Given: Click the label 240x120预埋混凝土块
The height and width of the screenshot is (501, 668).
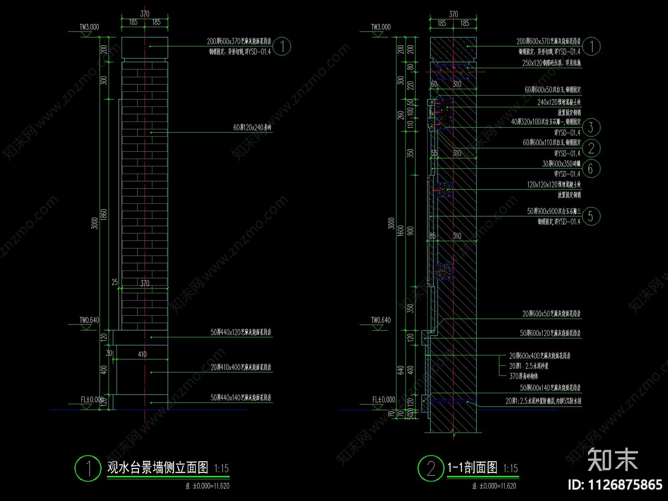Looking at the screenshot, I should 559,102.
